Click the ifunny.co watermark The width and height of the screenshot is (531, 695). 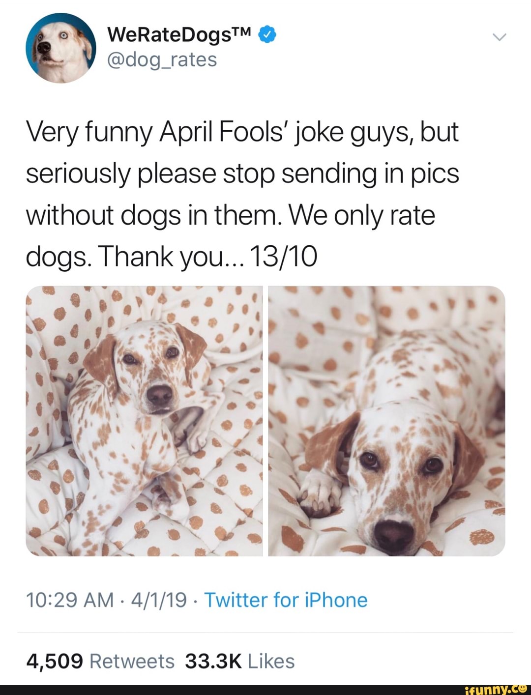point(497,688)
